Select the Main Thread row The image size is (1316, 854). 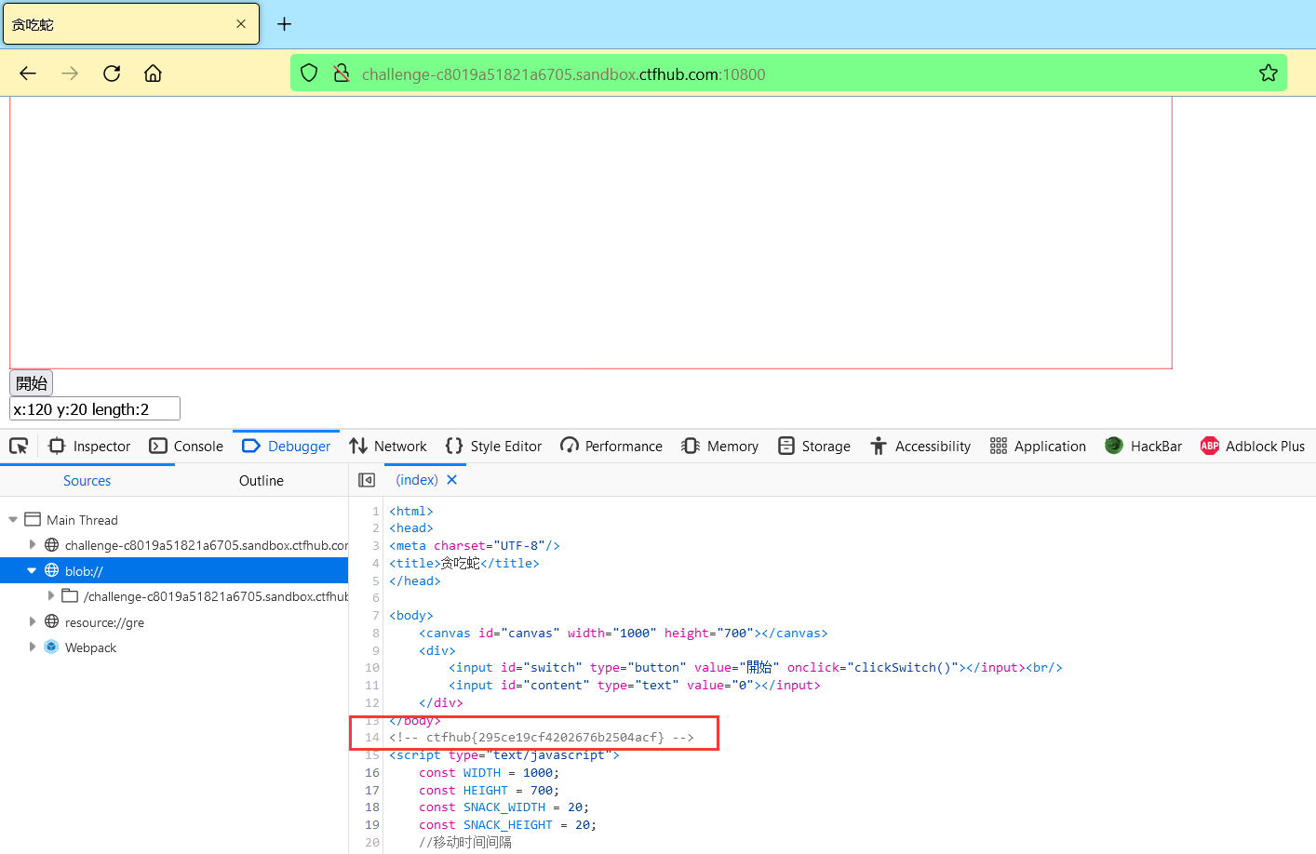pyautogui.click(x=174, y=520)
